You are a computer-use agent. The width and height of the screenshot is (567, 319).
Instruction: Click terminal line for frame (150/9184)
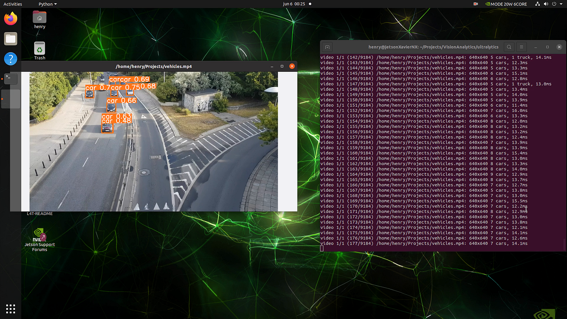pyautogui.click(x=424, y=100)
